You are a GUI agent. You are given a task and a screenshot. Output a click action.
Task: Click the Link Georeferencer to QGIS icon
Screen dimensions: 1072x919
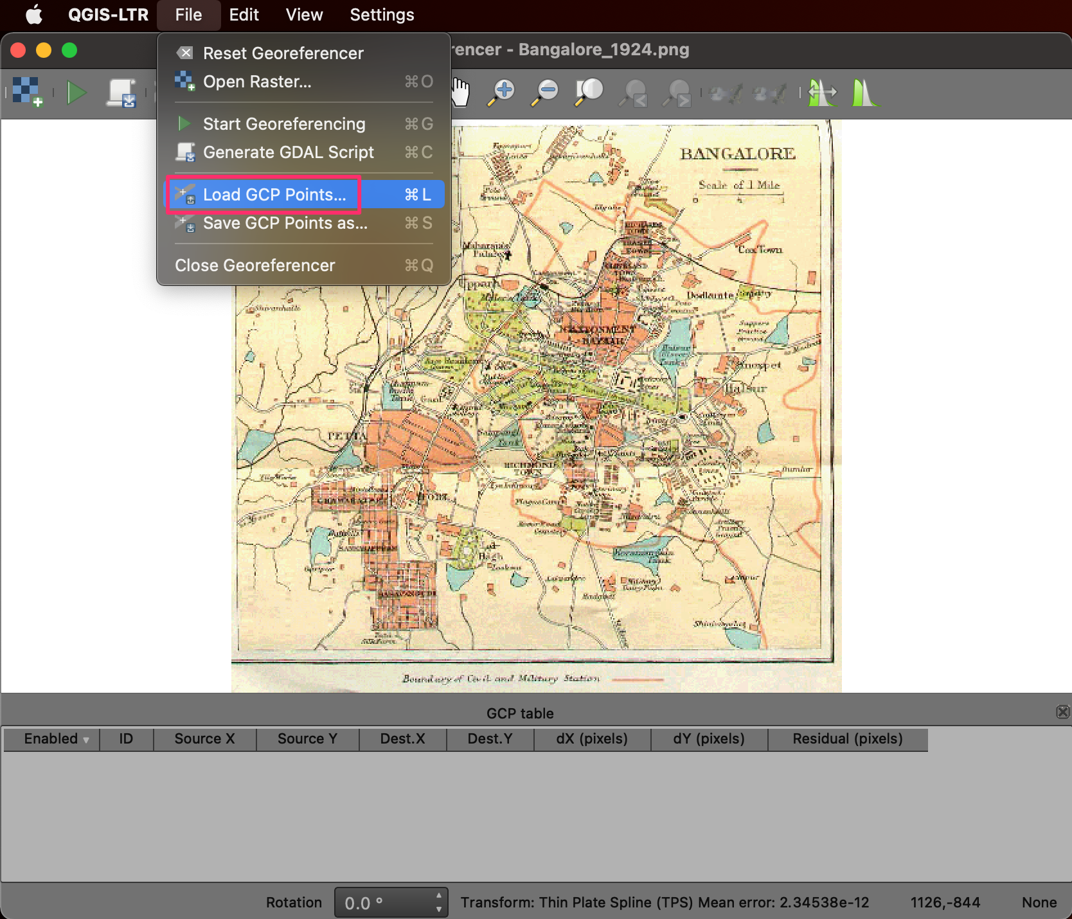click(x=726, y=94)
